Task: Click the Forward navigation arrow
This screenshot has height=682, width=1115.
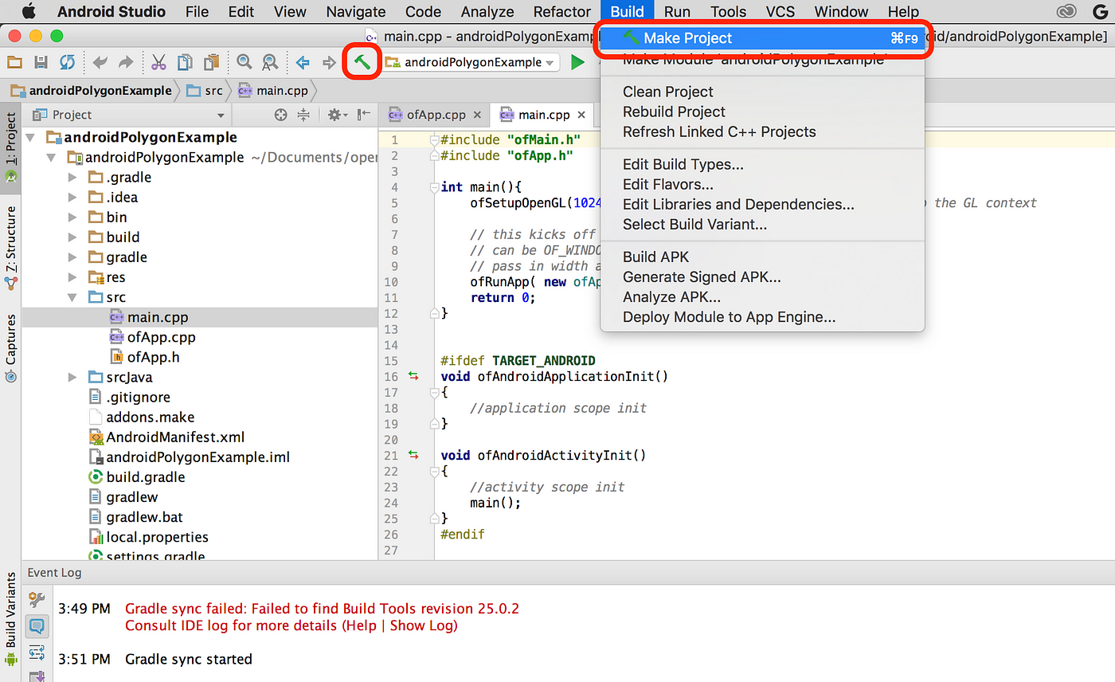Action: pos(328,62)
